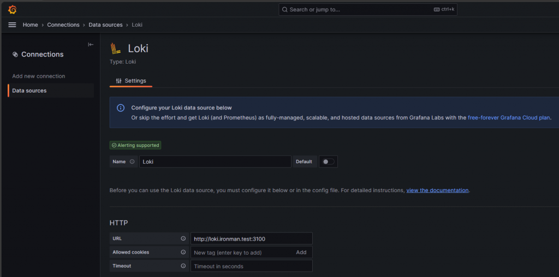
Task: Click the URL field info icon
Action: [183, 238]
